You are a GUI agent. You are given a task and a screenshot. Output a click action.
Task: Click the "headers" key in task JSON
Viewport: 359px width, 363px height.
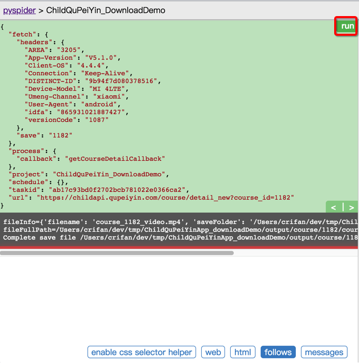(x=34, y=42)
